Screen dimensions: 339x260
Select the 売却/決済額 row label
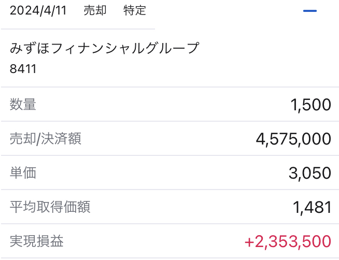[46, 138]
